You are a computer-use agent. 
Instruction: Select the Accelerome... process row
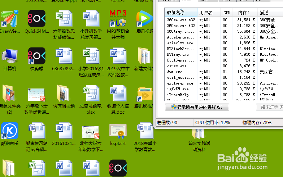(224, 37)
